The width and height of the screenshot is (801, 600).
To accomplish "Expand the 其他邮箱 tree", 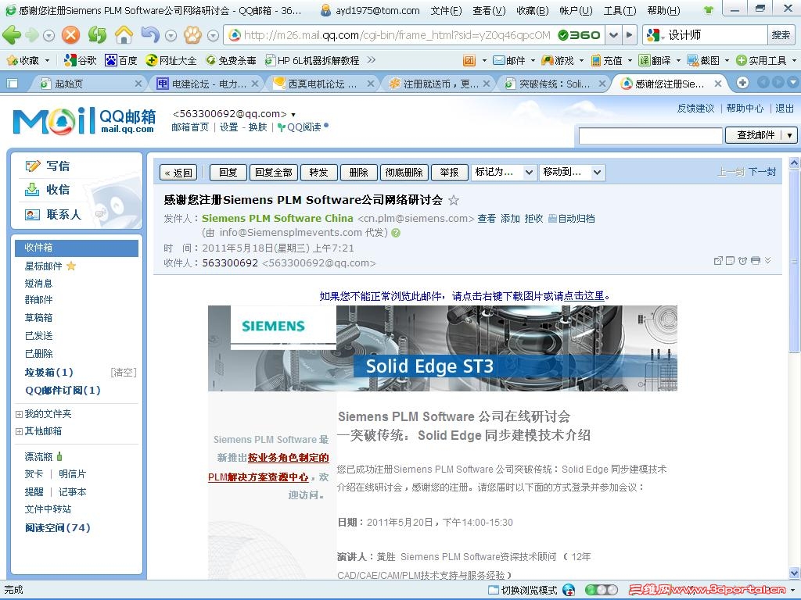I will (19, 431).
